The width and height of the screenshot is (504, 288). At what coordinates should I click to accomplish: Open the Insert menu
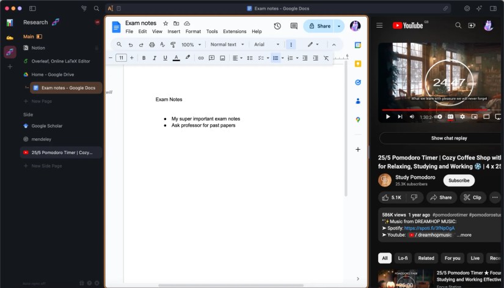coord(173,31)
